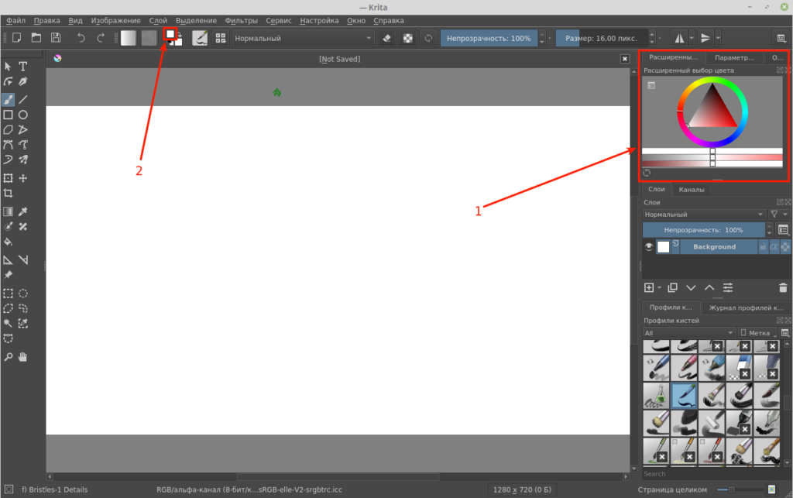Hide the Background layer via eye icon
793x498 pixels.
(649, 247)
